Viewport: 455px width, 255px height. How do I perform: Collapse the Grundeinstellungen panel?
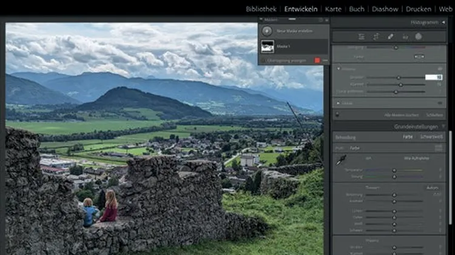click(443, 127)
